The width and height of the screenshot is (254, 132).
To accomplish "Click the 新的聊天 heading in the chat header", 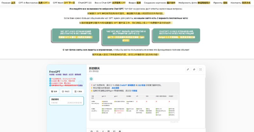I will [x=94, y=68].
